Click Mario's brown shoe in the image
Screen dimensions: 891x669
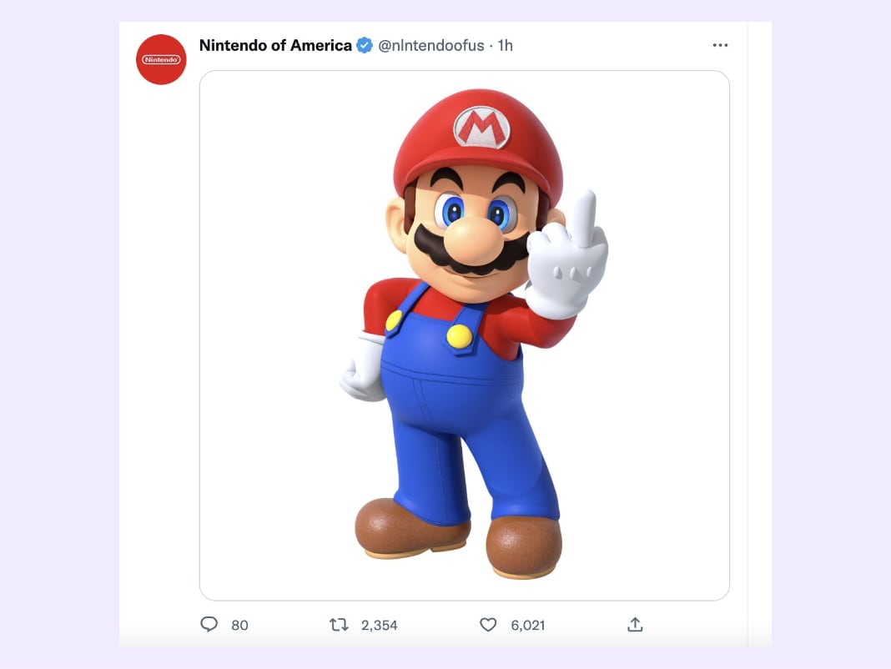coord(524,545)
